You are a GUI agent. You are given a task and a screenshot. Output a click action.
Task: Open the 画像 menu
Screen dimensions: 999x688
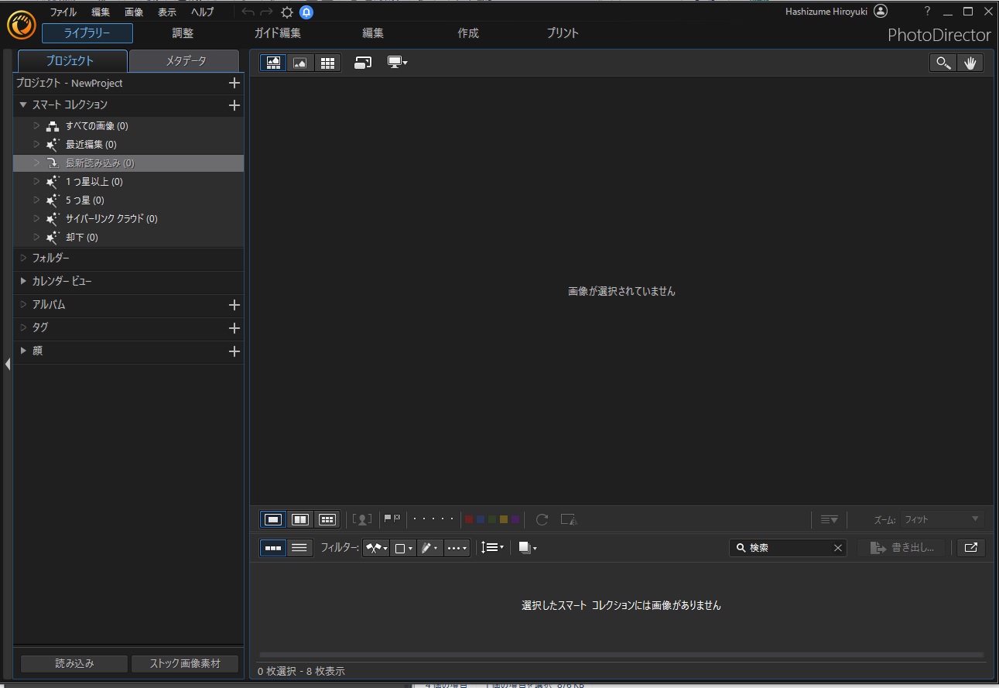point(134,12)
